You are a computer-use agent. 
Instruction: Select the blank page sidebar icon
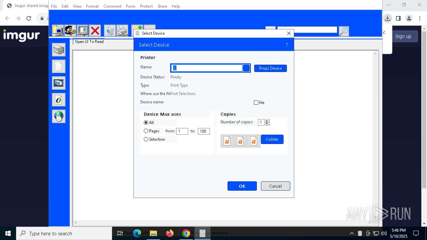point(59,66)
